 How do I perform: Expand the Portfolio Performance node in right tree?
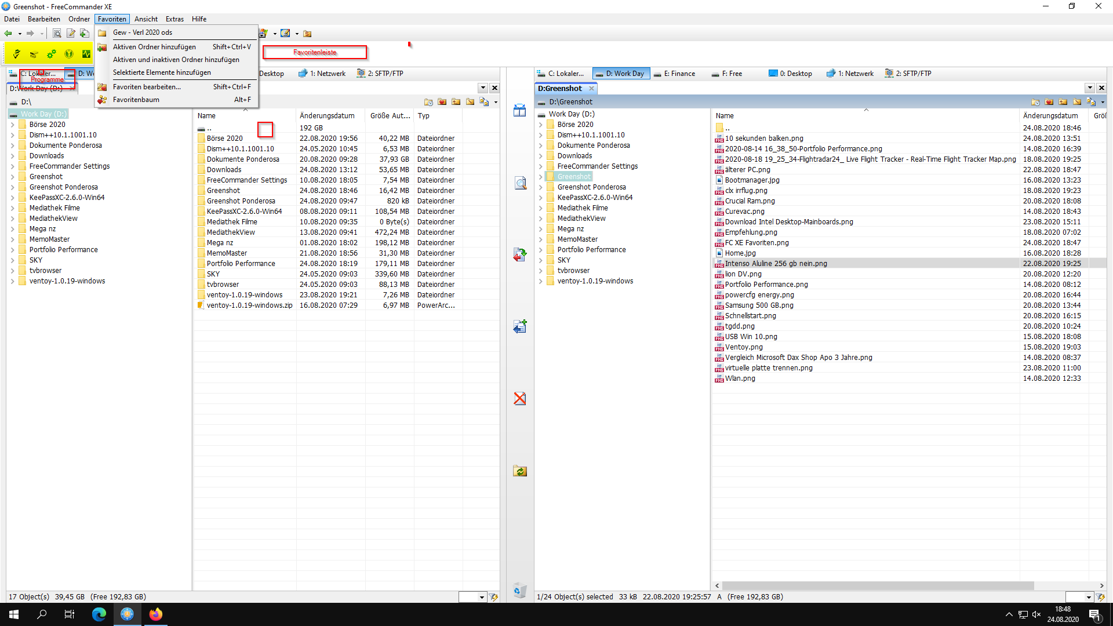pyautogui.click(x=540, y=250)
